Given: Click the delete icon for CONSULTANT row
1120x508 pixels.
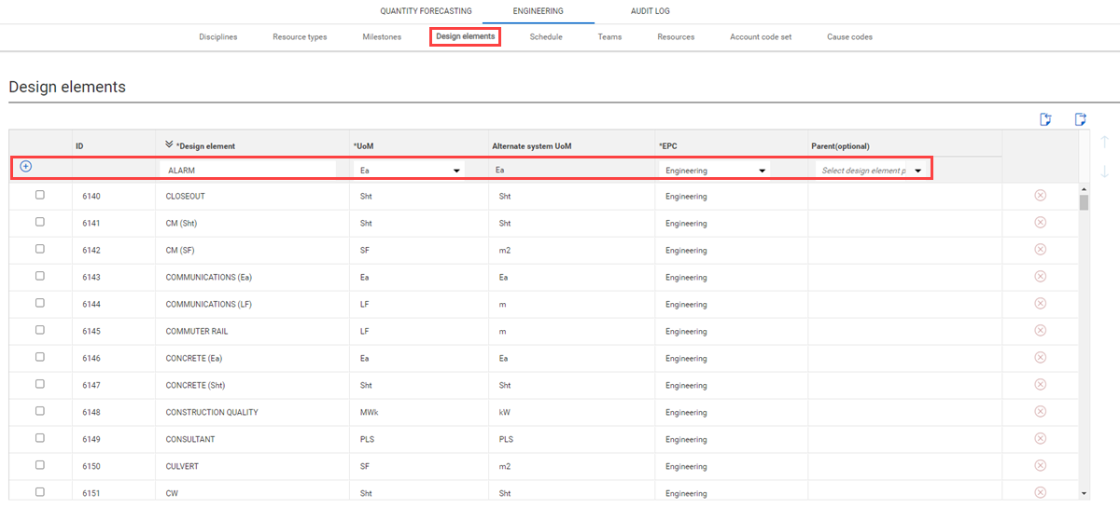Looking at the screenshot, I should [x=1040, y=439].
